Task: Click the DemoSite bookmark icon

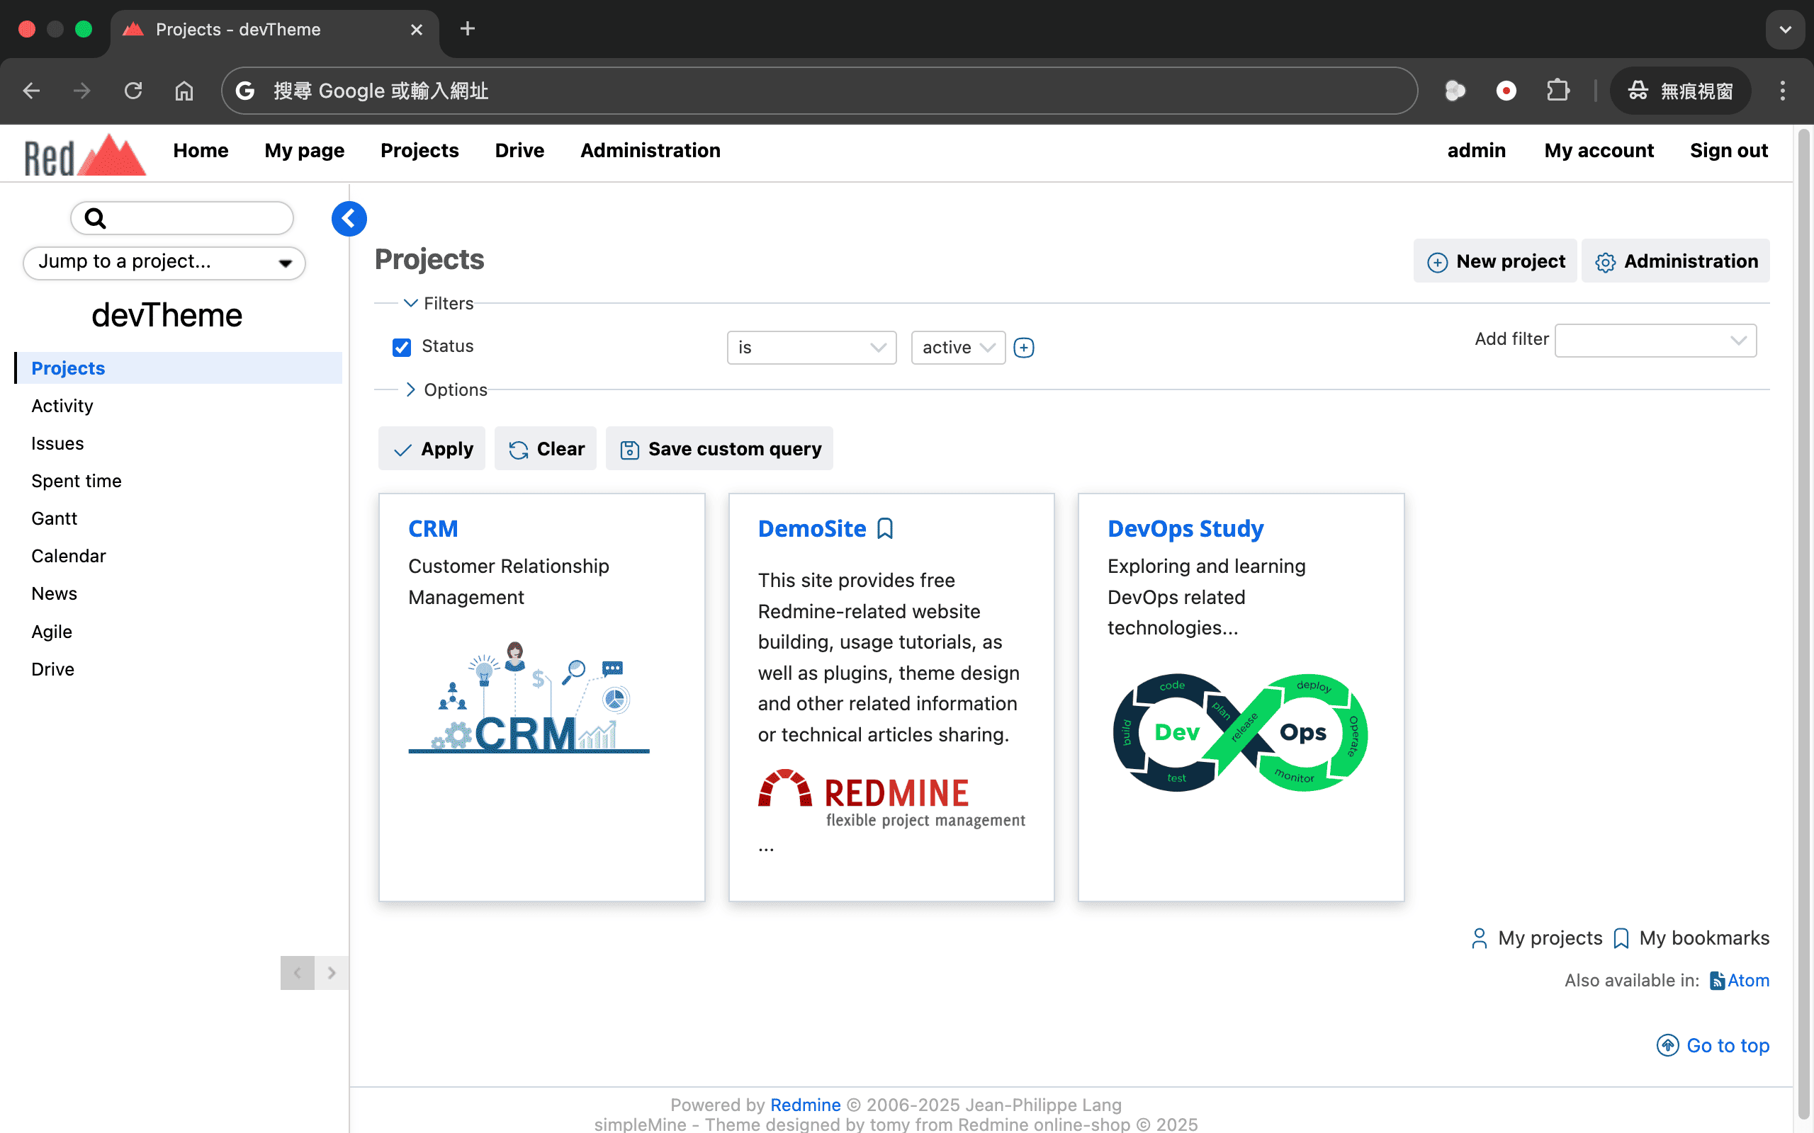Action: point(885,528)
